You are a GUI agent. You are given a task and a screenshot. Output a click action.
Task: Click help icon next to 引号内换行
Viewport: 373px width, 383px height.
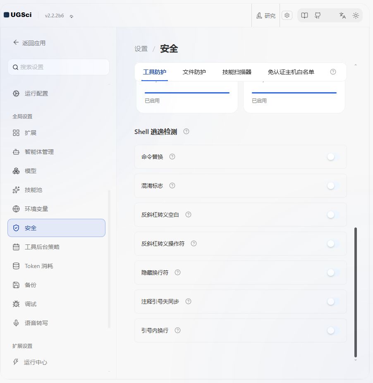177,330
